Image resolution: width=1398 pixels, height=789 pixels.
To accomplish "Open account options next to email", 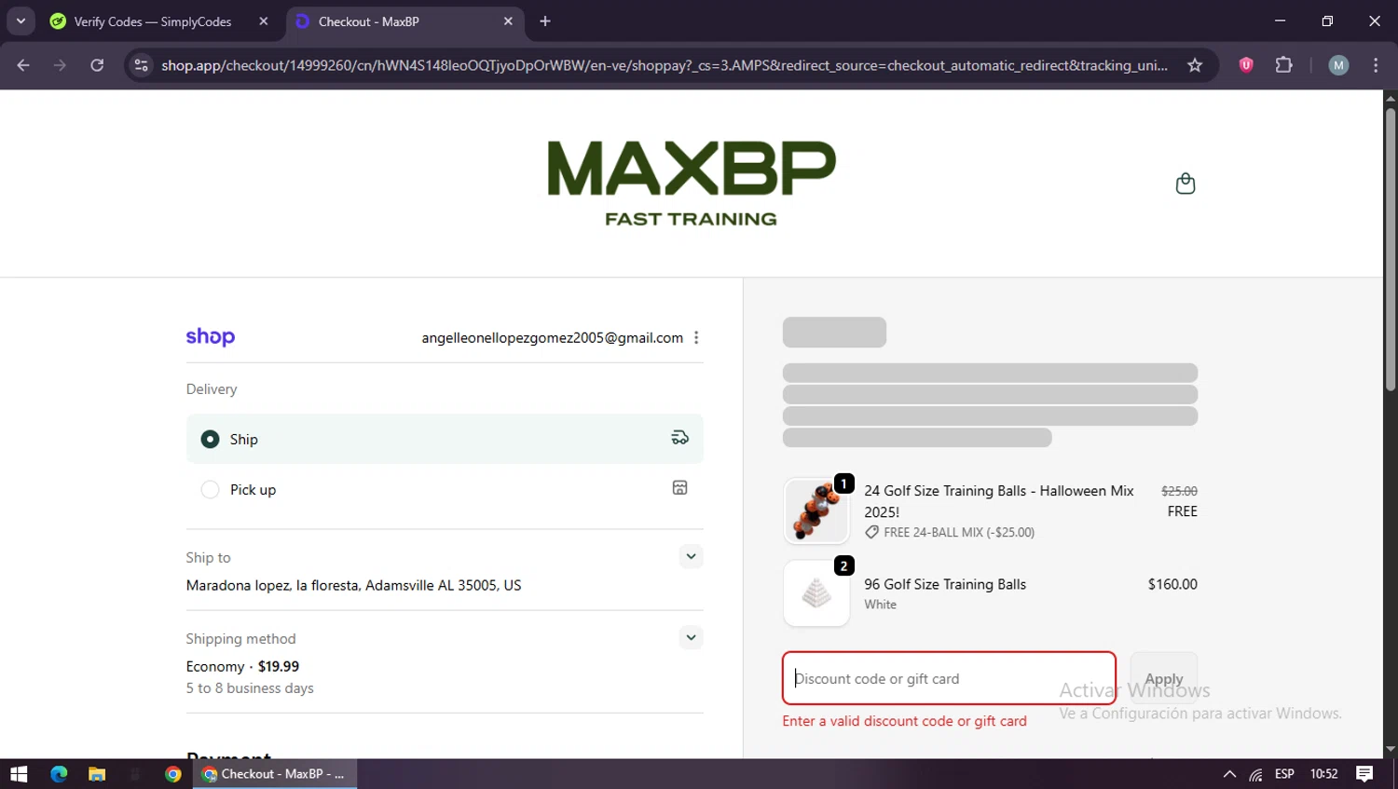I will 696,338.
